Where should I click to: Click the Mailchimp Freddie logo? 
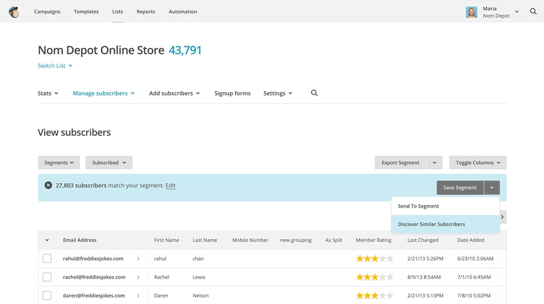click(14, 12)
